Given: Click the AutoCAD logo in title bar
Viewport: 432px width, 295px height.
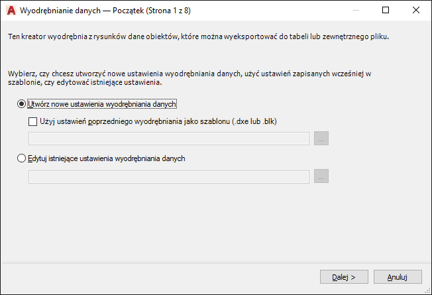Looking at the screenshot, I should pos(10,11).
